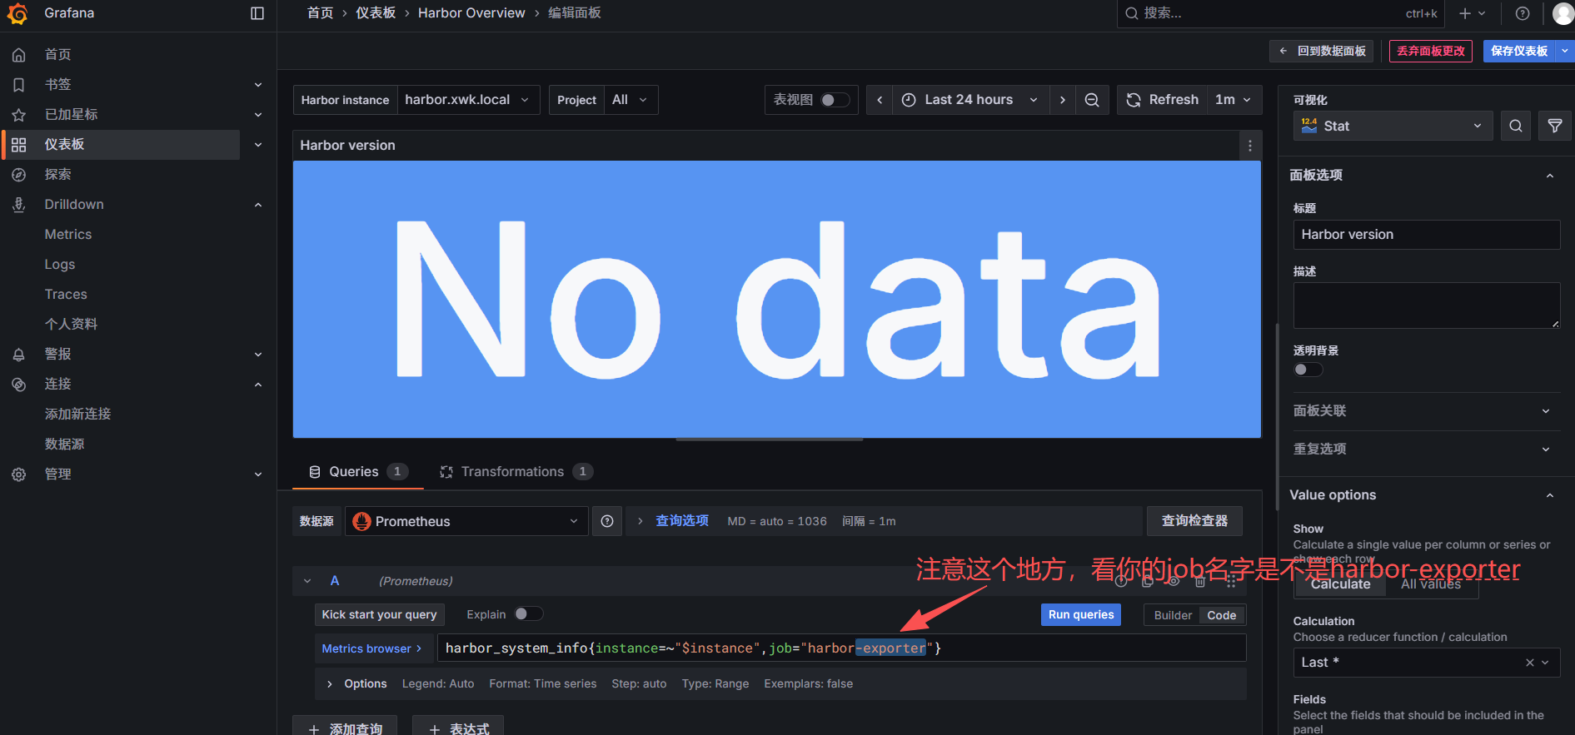Switch query editor to Code mode
The height and width of the screenshot is (735, 1575).
point(1222,615)
